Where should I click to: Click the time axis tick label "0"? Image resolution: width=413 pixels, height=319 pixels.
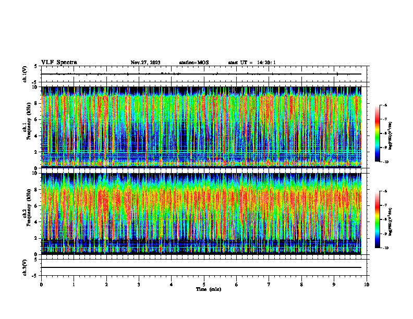click(x=41, y=285)
